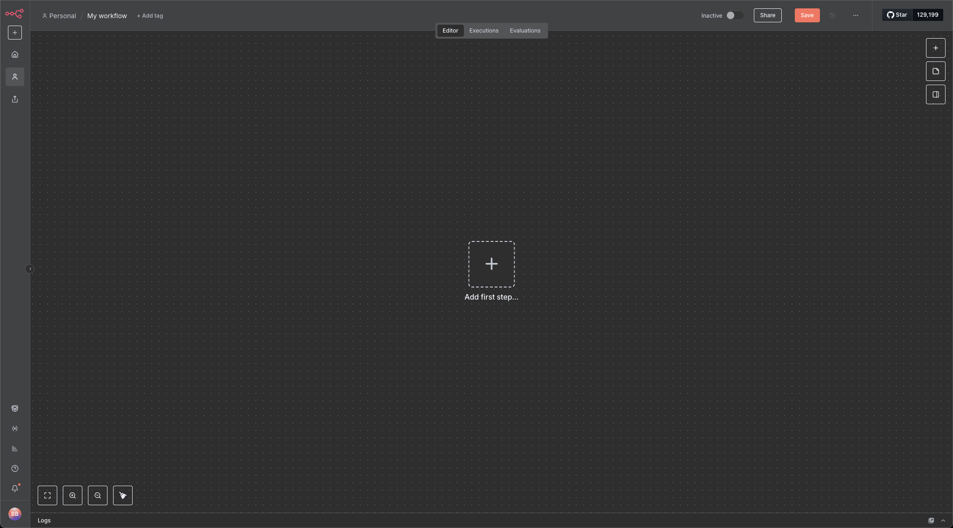
Task: Click the Logs panel label
Action: 44,521
